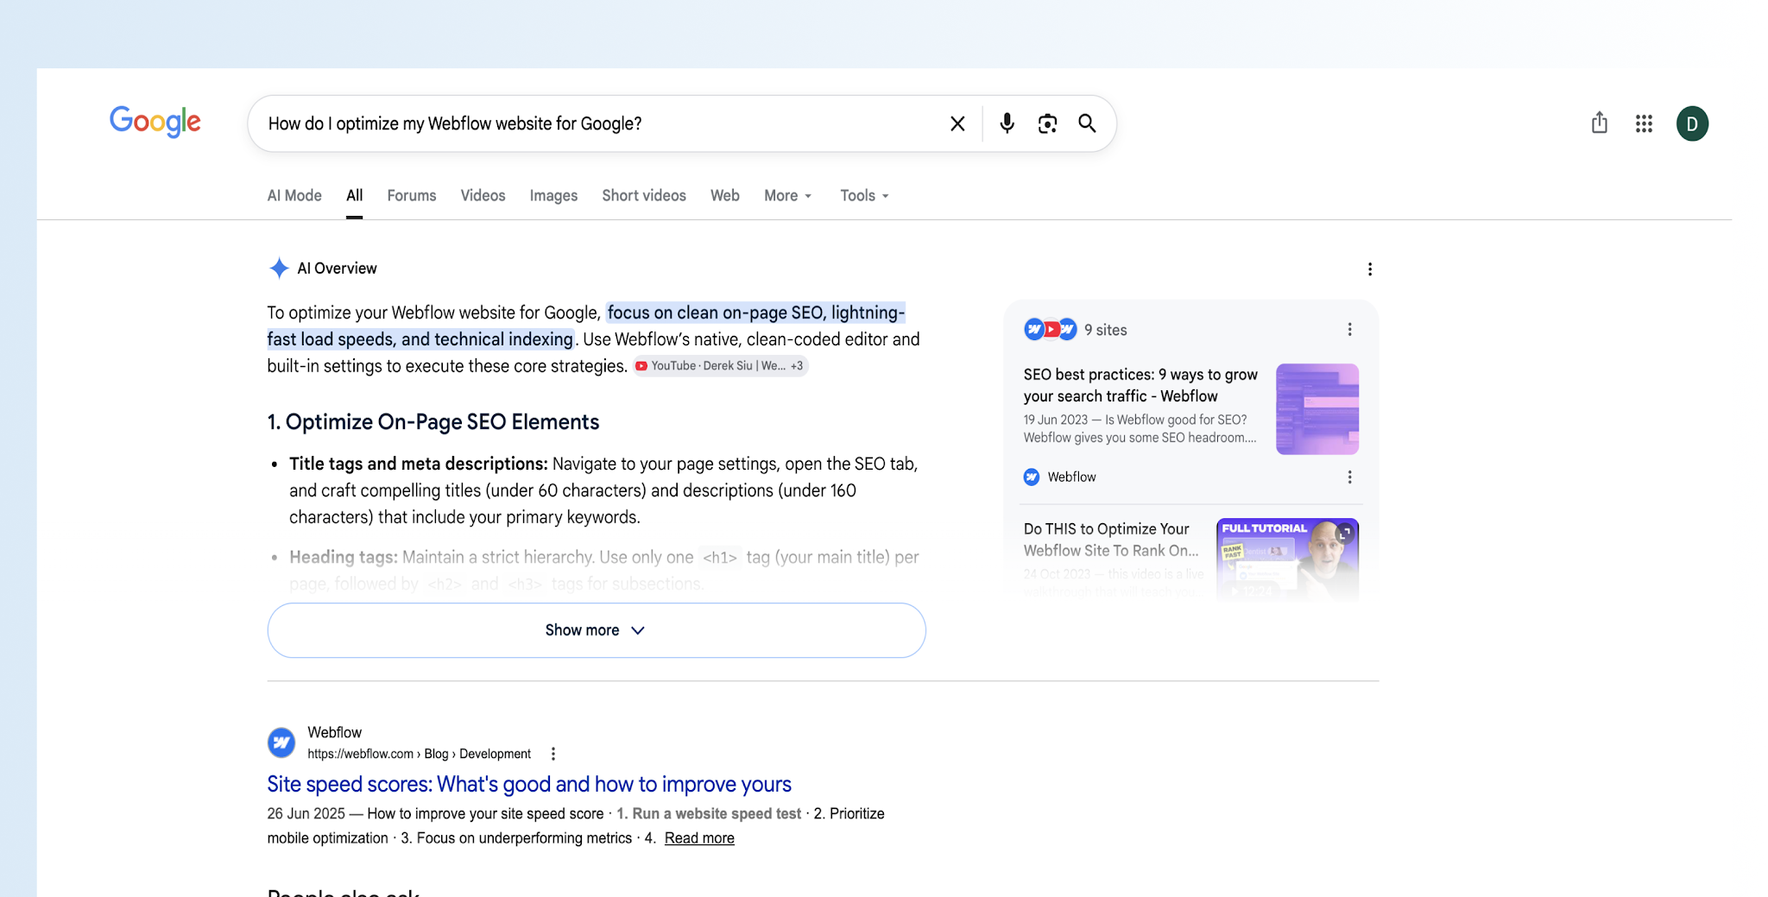Click the Read more link
This screenshot has width=1768, height=897.
coord(699,838)
